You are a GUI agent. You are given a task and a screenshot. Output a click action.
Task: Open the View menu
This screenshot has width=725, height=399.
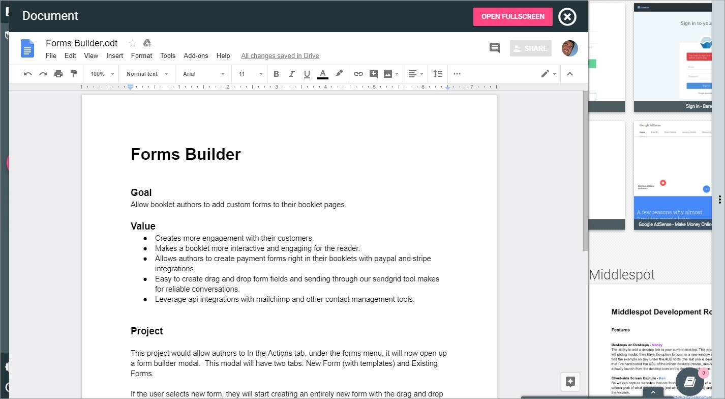(91, 56)
